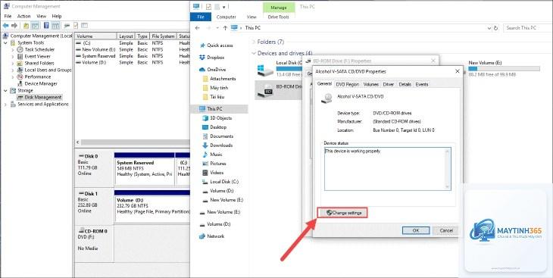Screen dimensions: 553x278
Task: Click the Change settings button
Action: [343, 213]
